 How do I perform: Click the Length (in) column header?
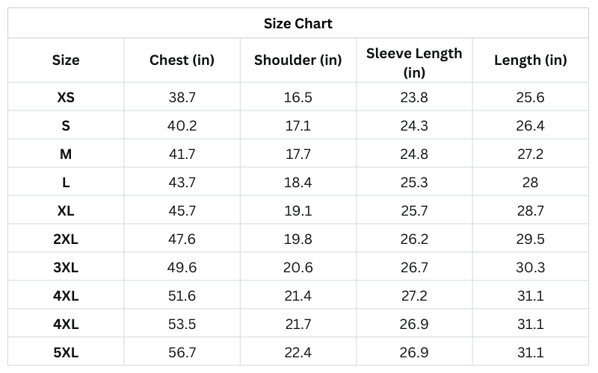click(x=531, y=60)
